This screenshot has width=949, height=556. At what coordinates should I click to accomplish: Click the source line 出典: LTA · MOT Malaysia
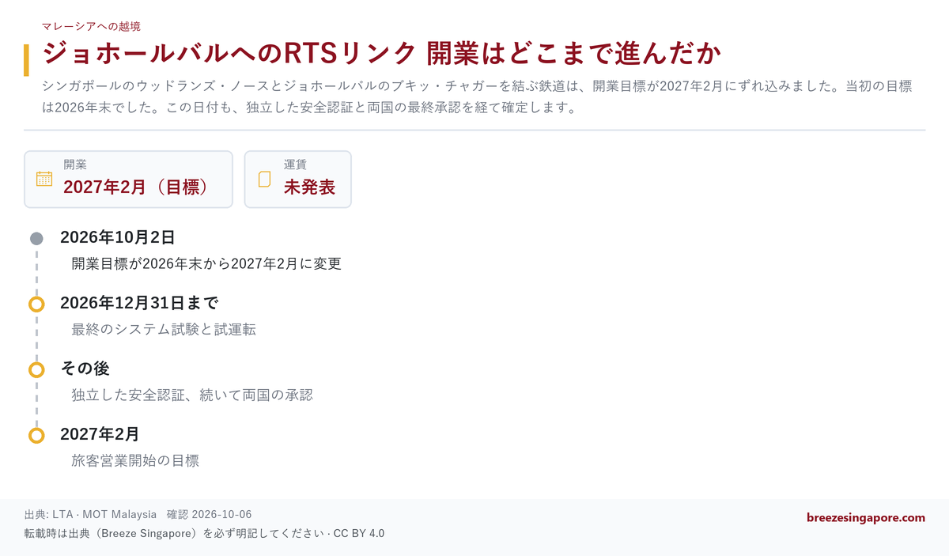point(91,515)
